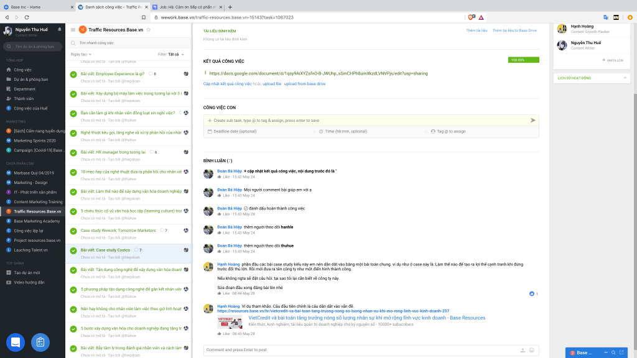637x358 pixels.
Task: Click the 'Thêm tài liệu' link
Action: [x=477, y=30]
